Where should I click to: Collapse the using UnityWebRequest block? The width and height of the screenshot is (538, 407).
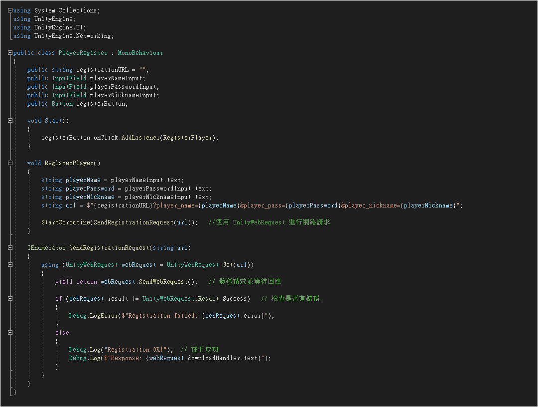[10, 265]
